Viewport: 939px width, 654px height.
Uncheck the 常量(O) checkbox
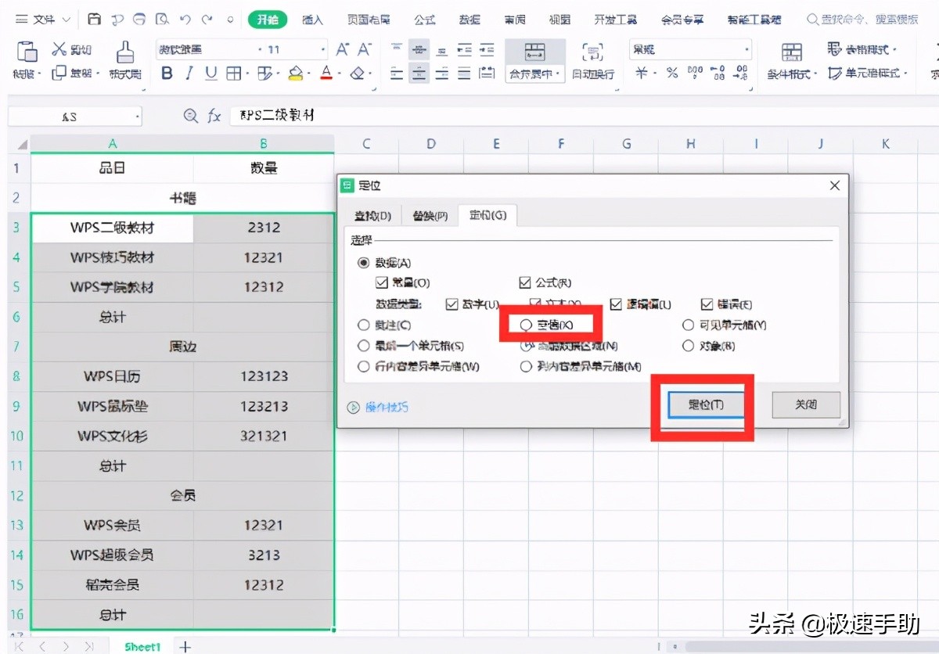(x=382, y=283)
